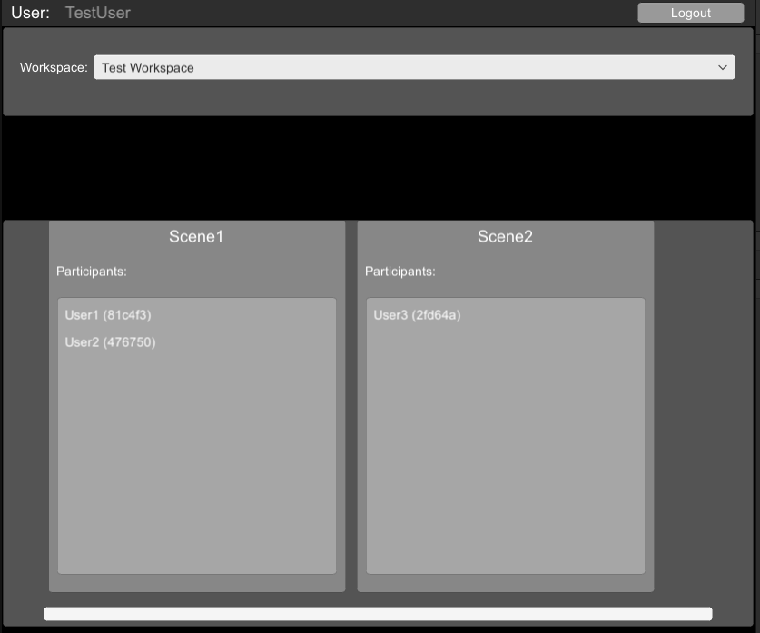Click the Participants label under Scene1
Image resolution: width=760 pixels, height=633 pixels.
[x=92, y=272]
